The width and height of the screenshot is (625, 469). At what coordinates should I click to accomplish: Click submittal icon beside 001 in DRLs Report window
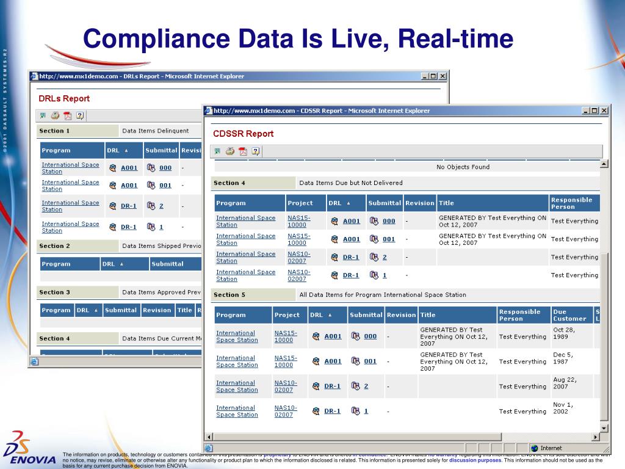[151, 185]
